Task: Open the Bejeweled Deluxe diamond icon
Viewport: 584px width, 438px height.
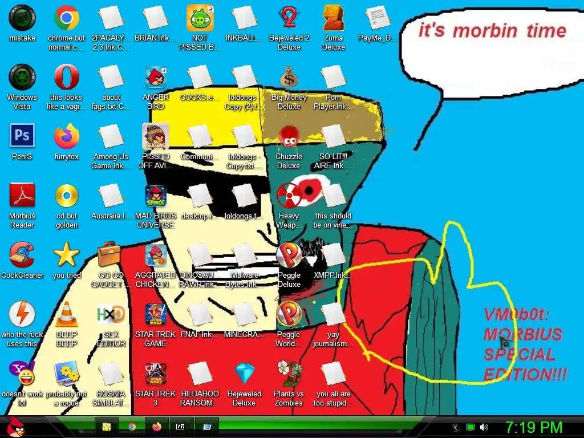Action: (245, 373)
